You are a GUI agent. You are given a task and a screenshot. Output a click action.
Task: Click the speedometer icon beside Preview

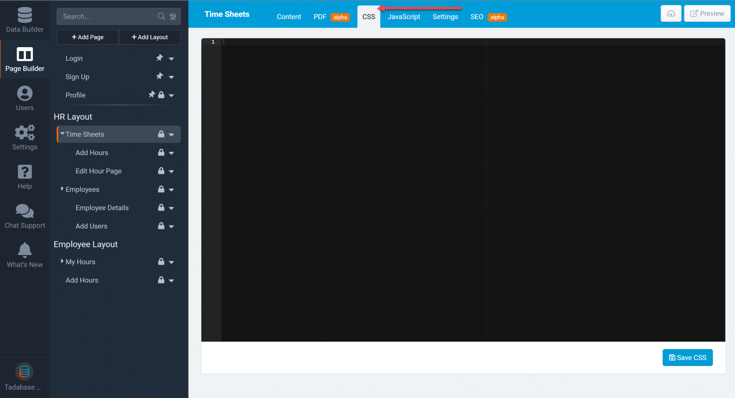671,13
